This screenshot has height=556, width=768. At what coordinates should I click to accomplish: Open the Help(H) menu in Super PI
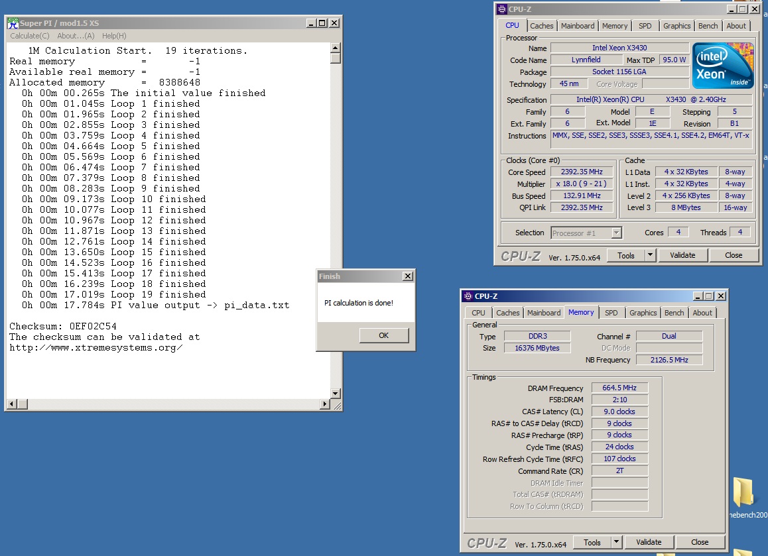(114, 36)
